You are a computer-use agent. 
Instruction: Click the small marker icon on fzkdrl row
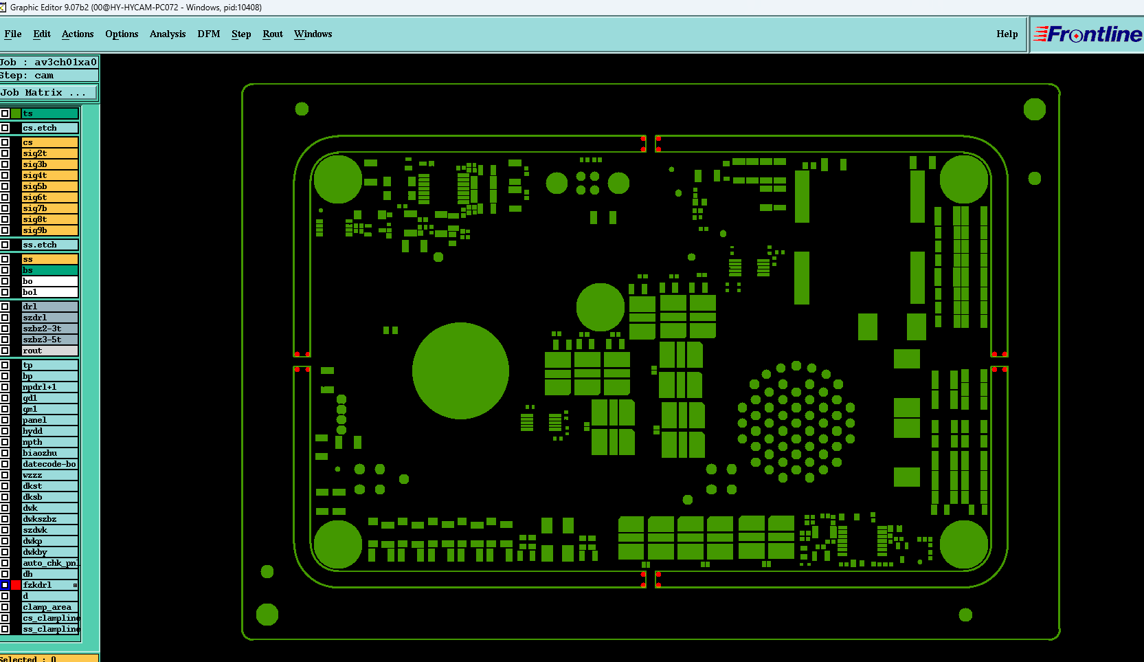pyautogui.click(x=75, y=585)
